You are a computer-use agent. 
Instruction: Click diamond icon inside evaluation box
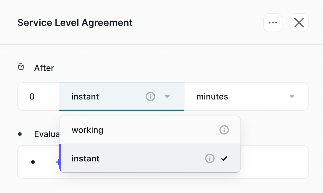click(33, 162)
